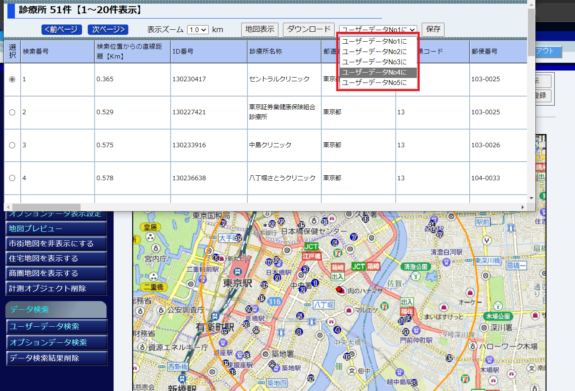Viewport: 575px width, 391px height.
Task: Click the 保存 button
Action: (433, 29)
